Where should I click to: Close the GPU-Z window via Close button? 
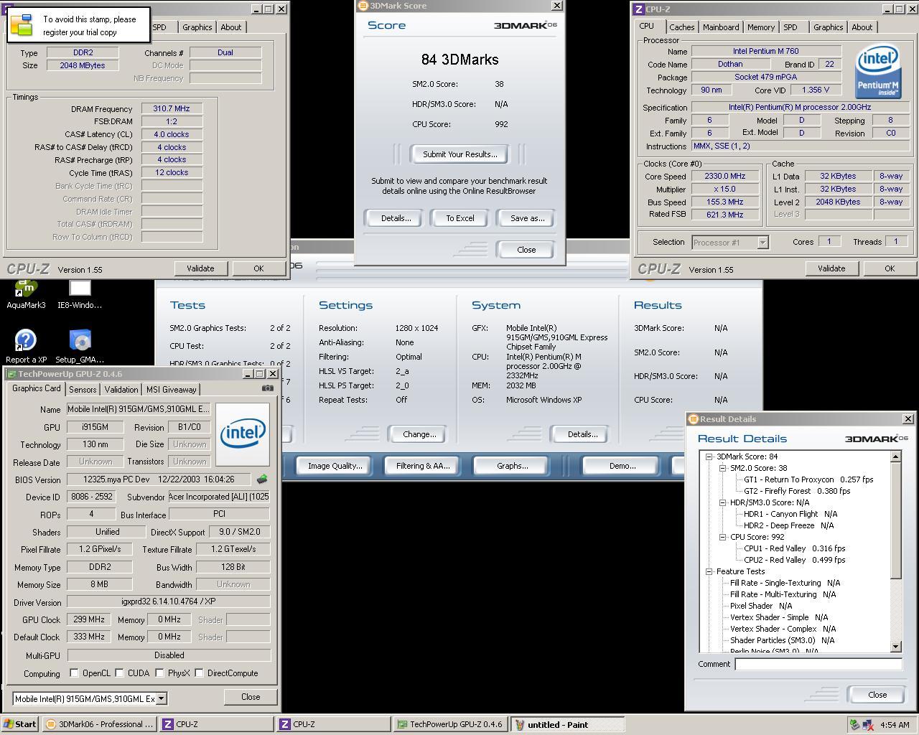(251, 697)
